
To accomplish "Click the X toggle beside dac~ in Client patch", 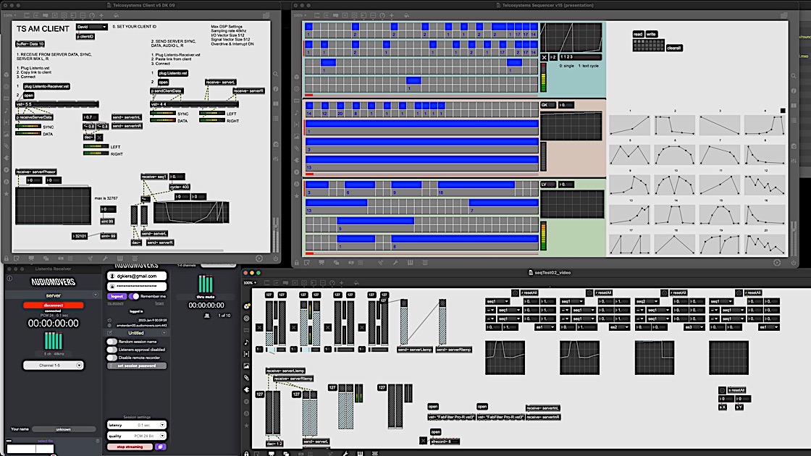I will [99, 137].
